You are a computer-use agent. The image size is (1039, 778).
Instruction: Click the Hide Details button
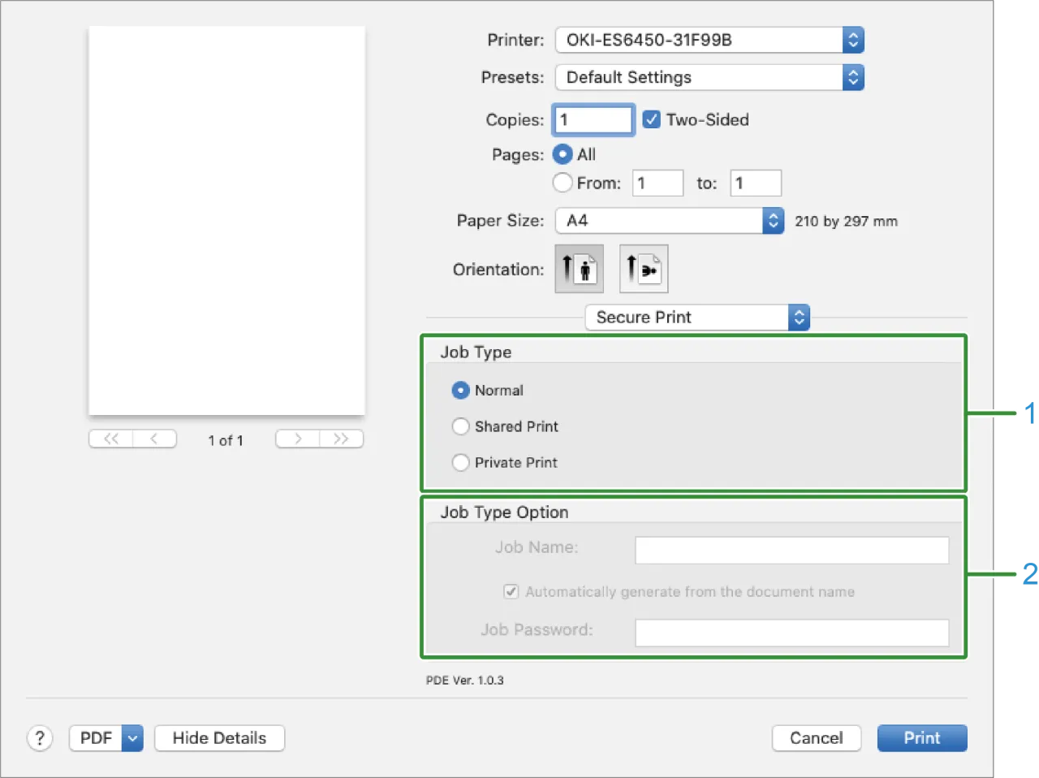tap(219, 738)
